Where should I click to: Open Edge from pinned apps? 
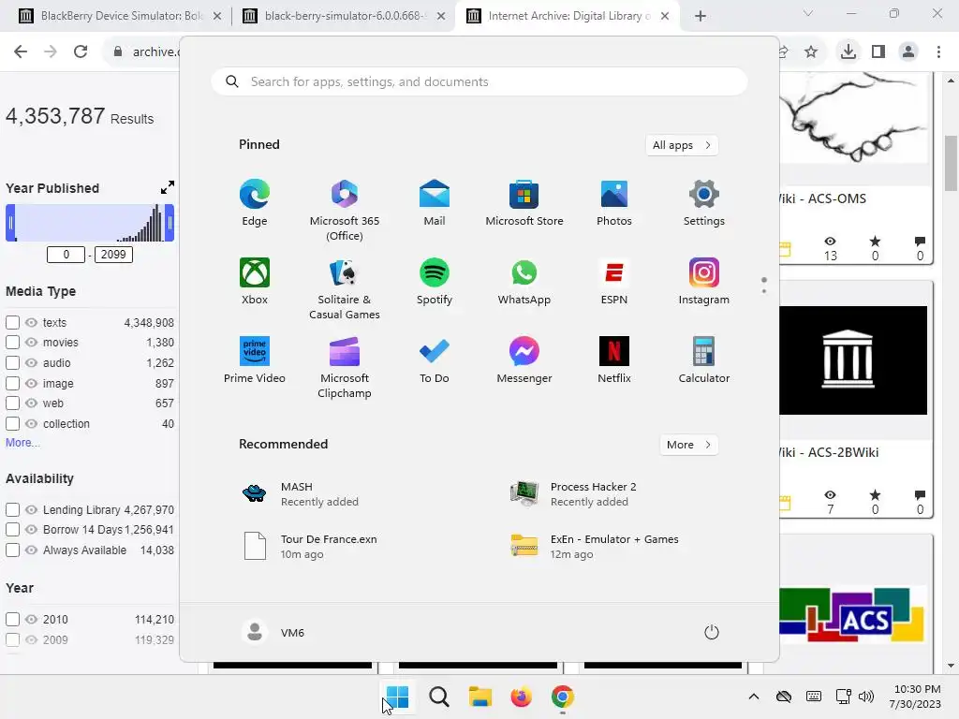tap(255, 203)
